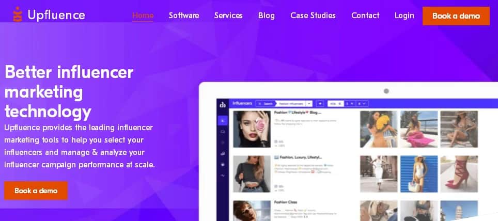This screenshot has width=498, height=221.
Task: Click the hero Book a demo button
Action: (36, 191)
